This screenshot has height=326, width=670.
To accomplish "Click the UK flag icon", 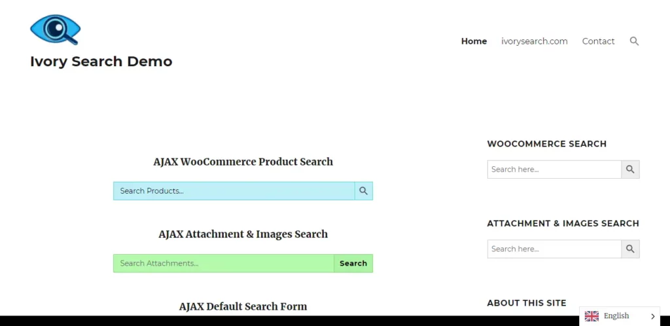I will [x=591, y=316].
